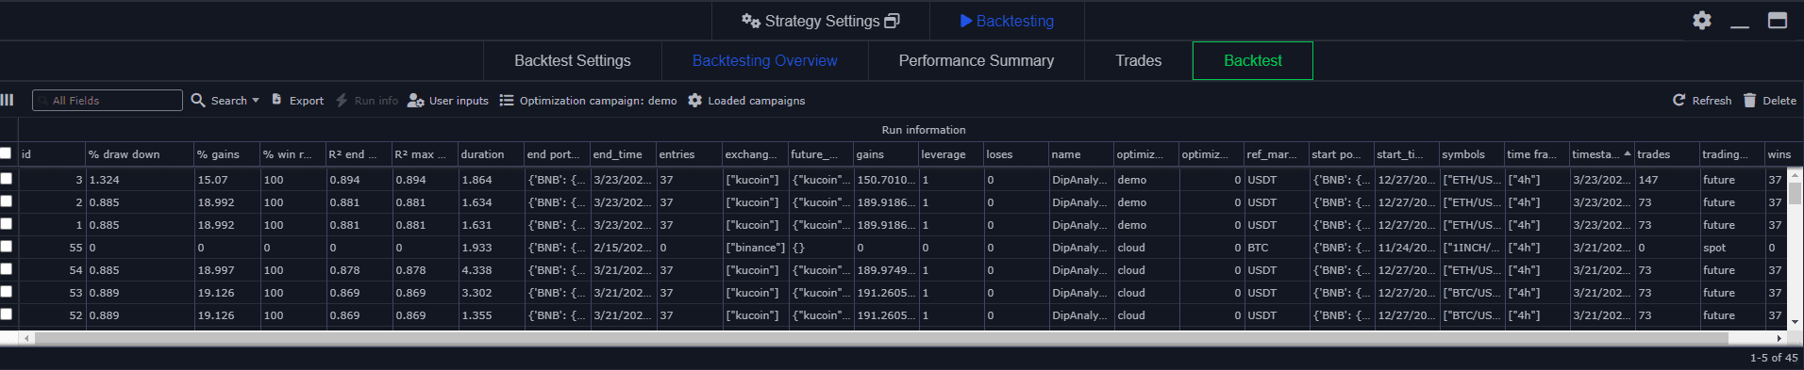Click Loaded campaigns label
Viewport: 1804px width, 370px height.
757,101
